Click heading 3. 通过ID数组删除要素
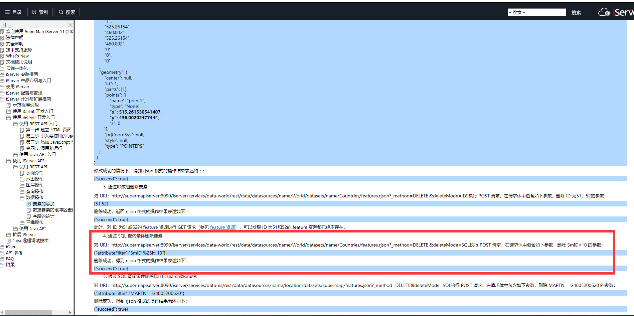Viewport: 634px width, 316px height. pyautogui.click(x=125, y=187)
